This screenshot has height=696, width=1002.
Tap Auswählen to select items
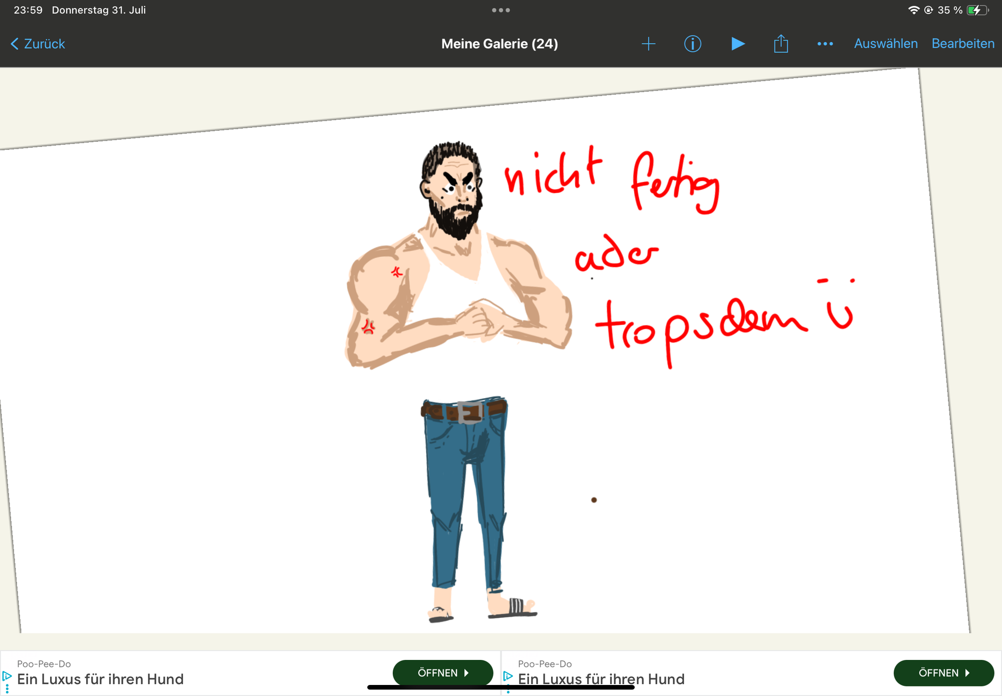tap(885, 44)
